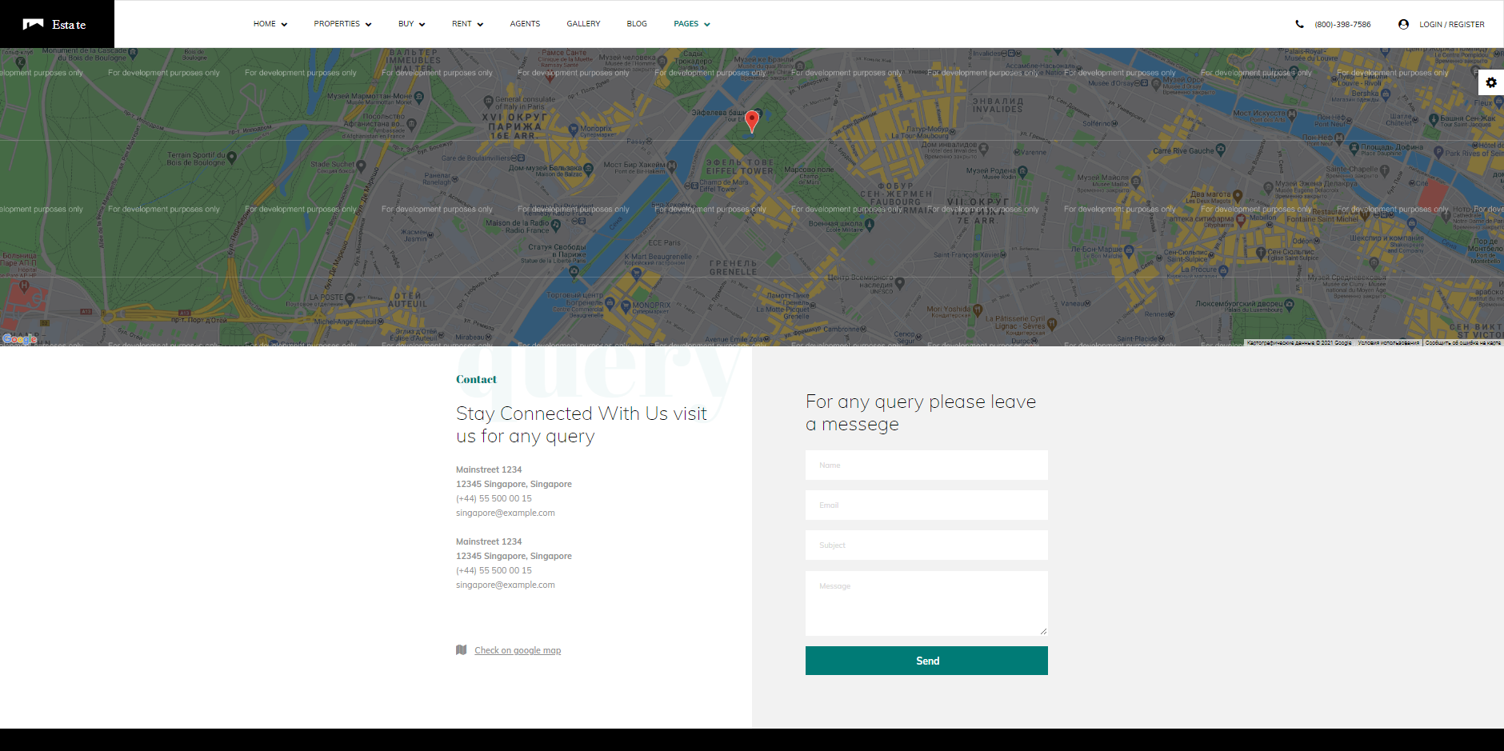Click the red map location pin
Viewport: 1504px width, 751px height.
(x=752, y=122)
